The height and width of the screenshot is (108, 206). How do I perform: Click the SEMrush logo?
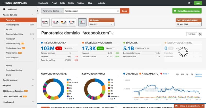click(x=15, y=3)
